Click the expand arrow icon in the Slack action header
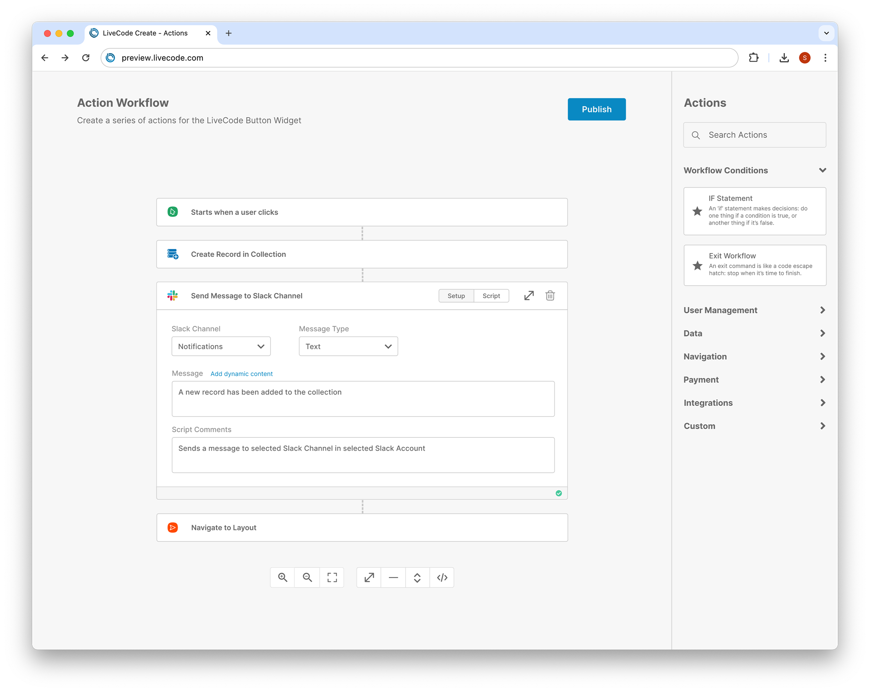870x692 pixels. (x=528, y=296)
